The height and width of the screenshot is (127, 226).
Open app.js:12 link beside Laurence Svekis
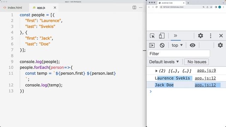(205, 78)
